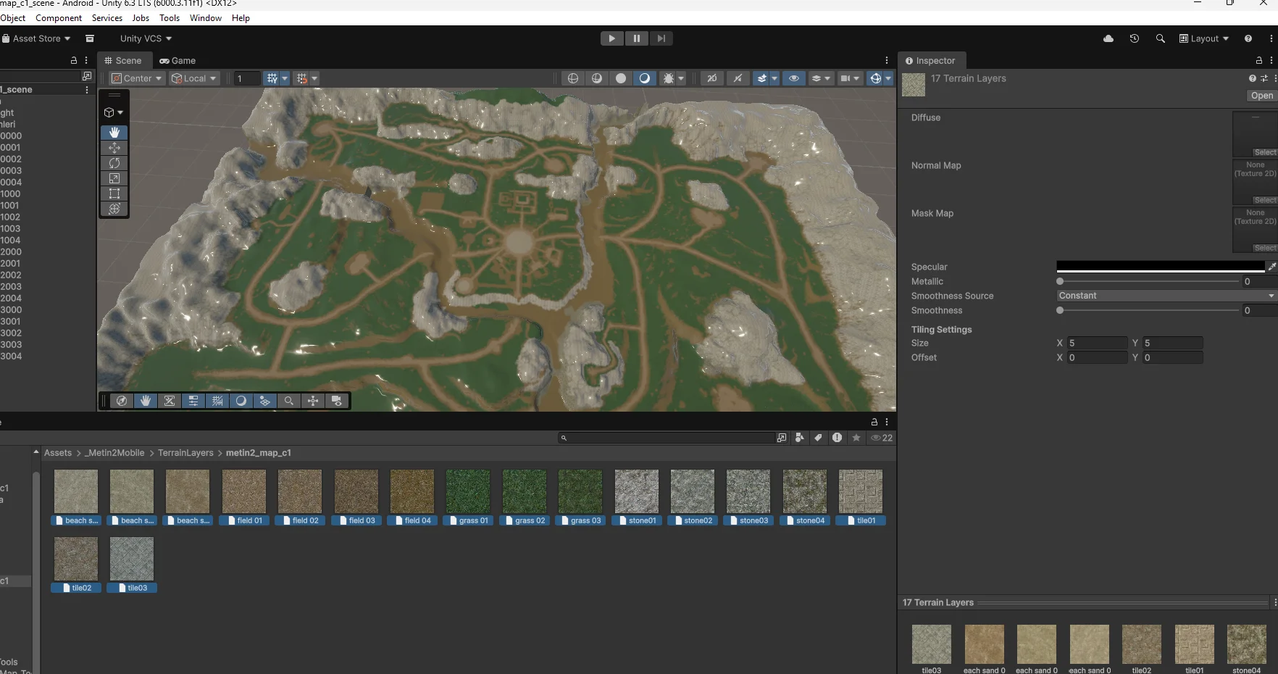
Task: Click the camera view overlay icon
Action: [x=337, y=401]
